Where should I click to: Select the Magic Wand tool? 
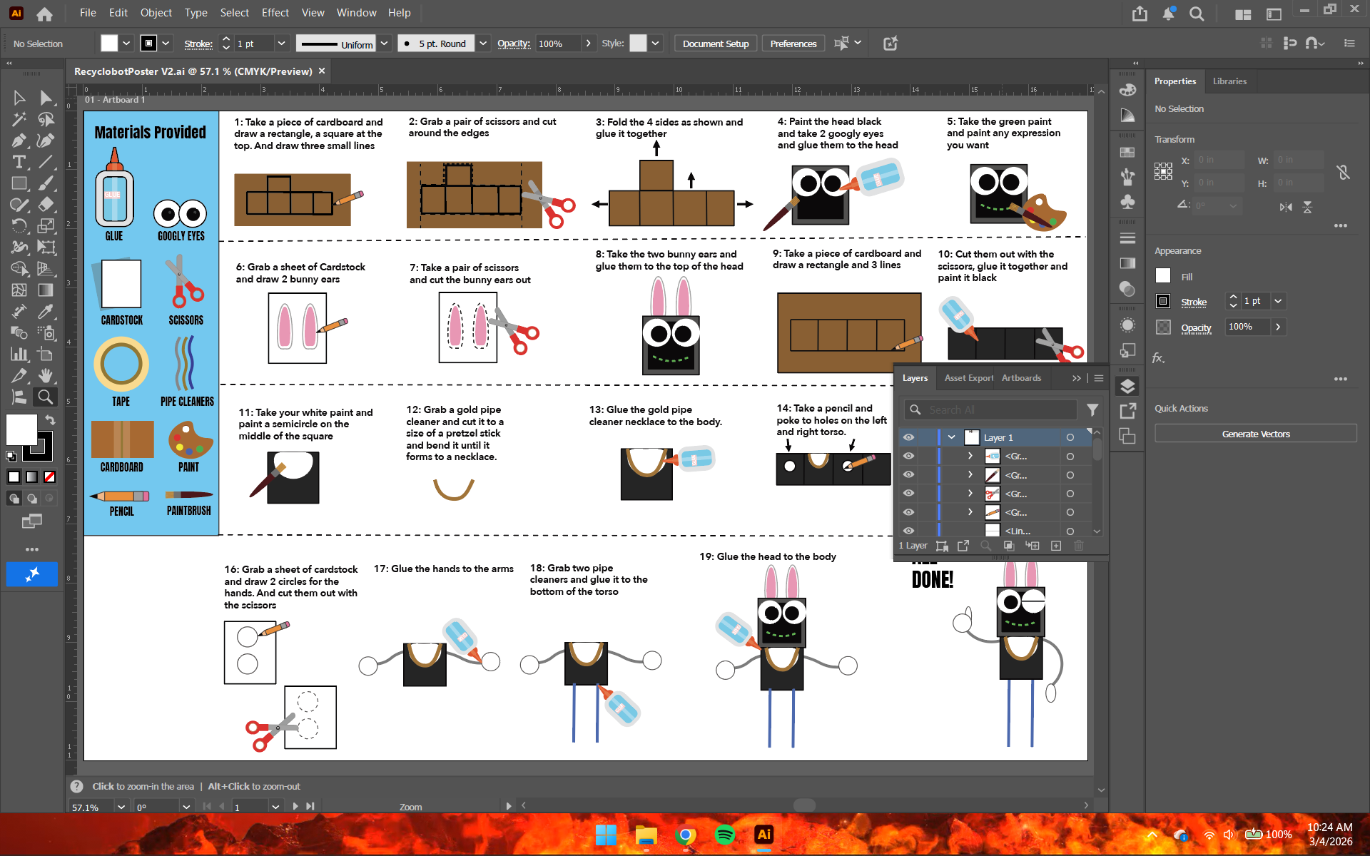[19, 119]
